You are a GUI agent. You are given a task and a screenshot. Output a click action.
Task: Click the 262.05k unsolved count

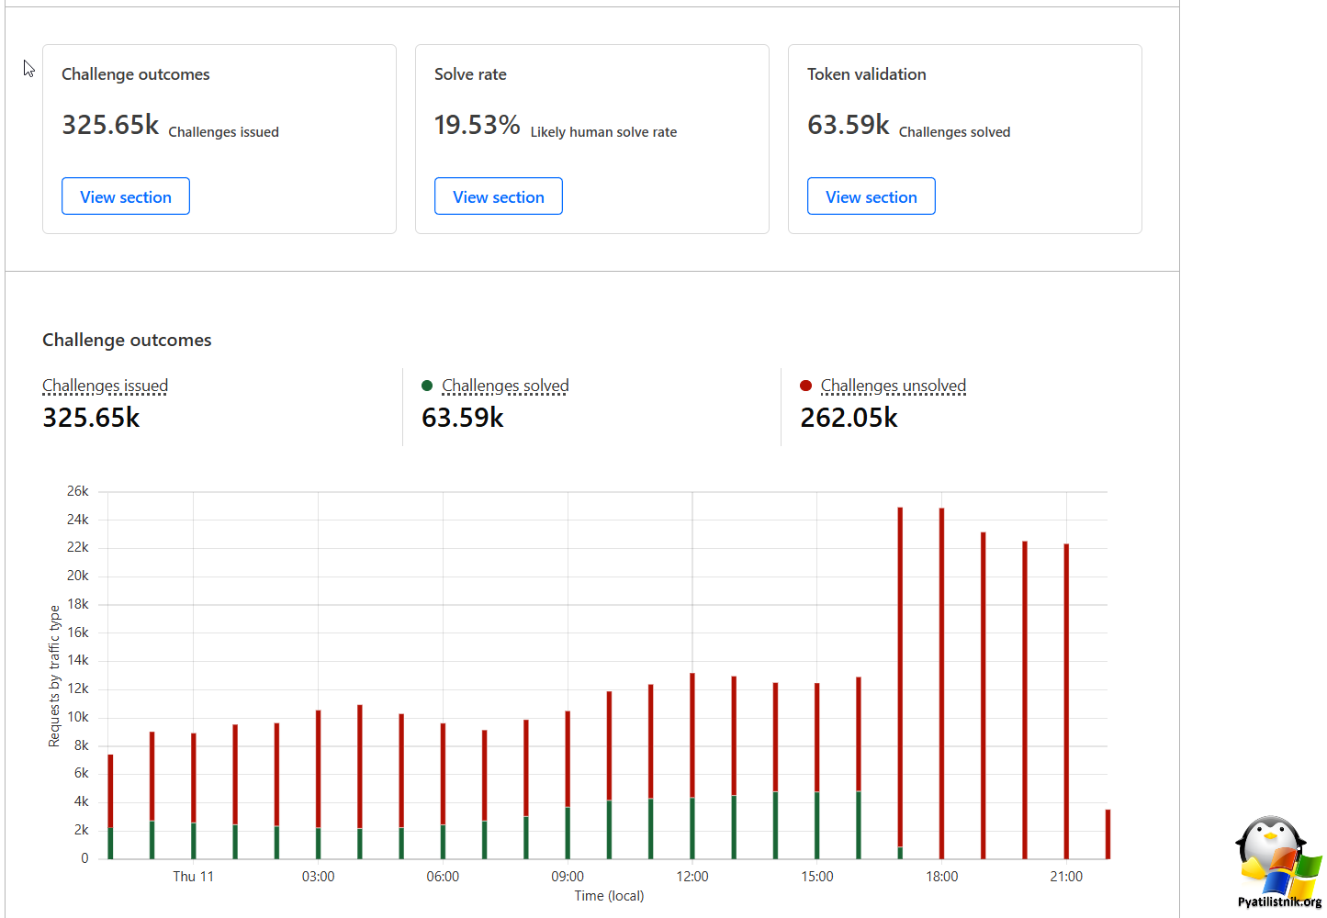pyautogui.click(x=849, y=418)
